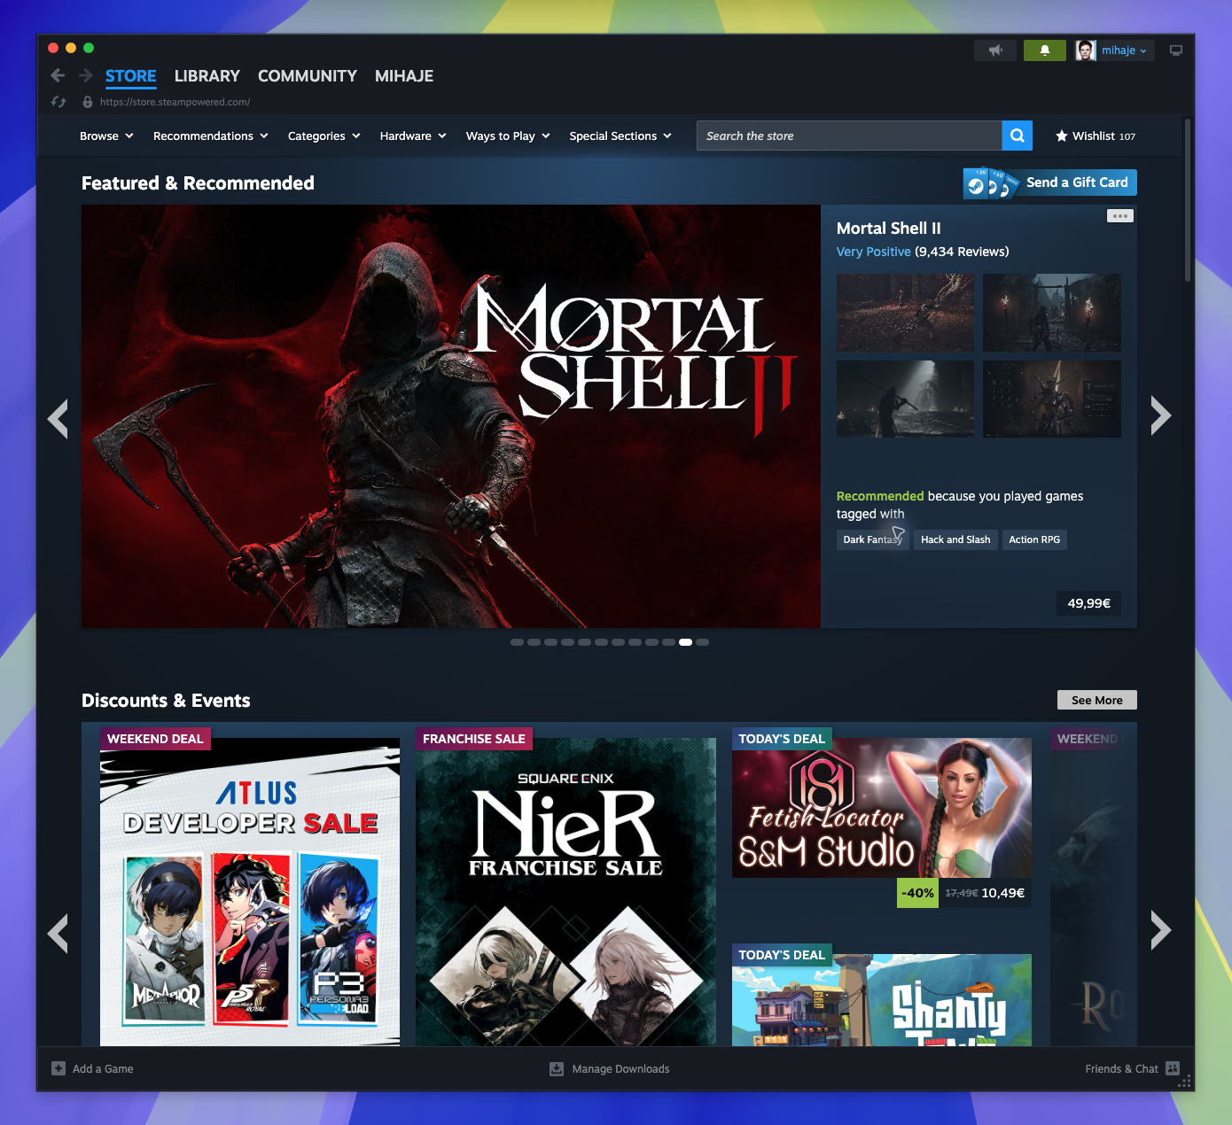Select the first carousel page dot
The image size is (1232, 1125).
point(517,642)
